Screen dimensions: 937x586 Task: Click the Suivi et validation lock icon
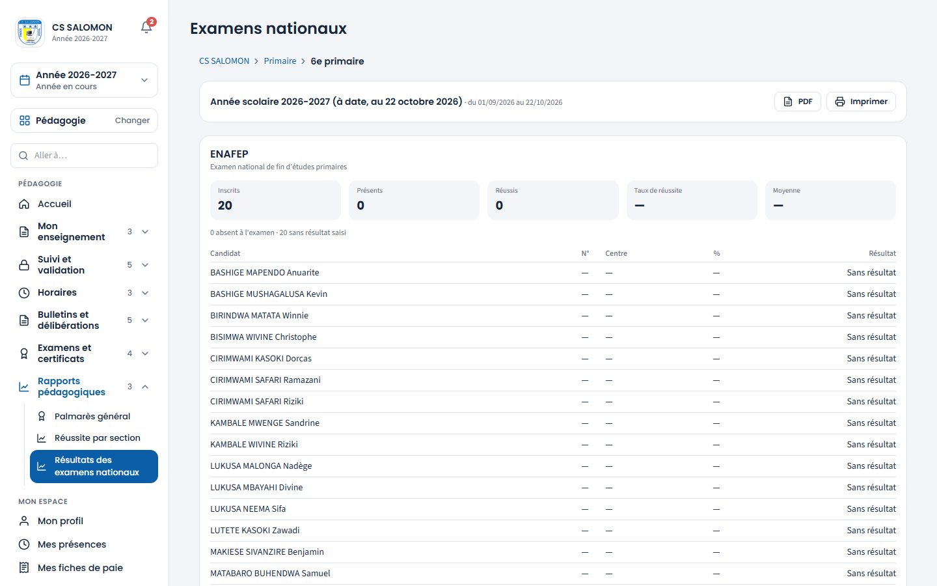point(24,265)
